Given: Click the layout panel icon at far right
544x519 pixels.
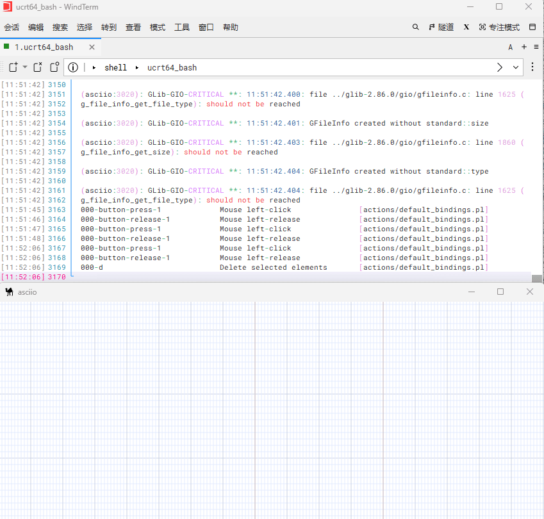Looking at the screenshot, I should [x=532, y=28].
